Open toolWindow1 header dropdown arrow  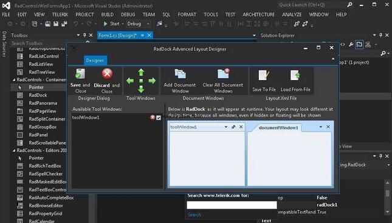(x=225, y=127)
